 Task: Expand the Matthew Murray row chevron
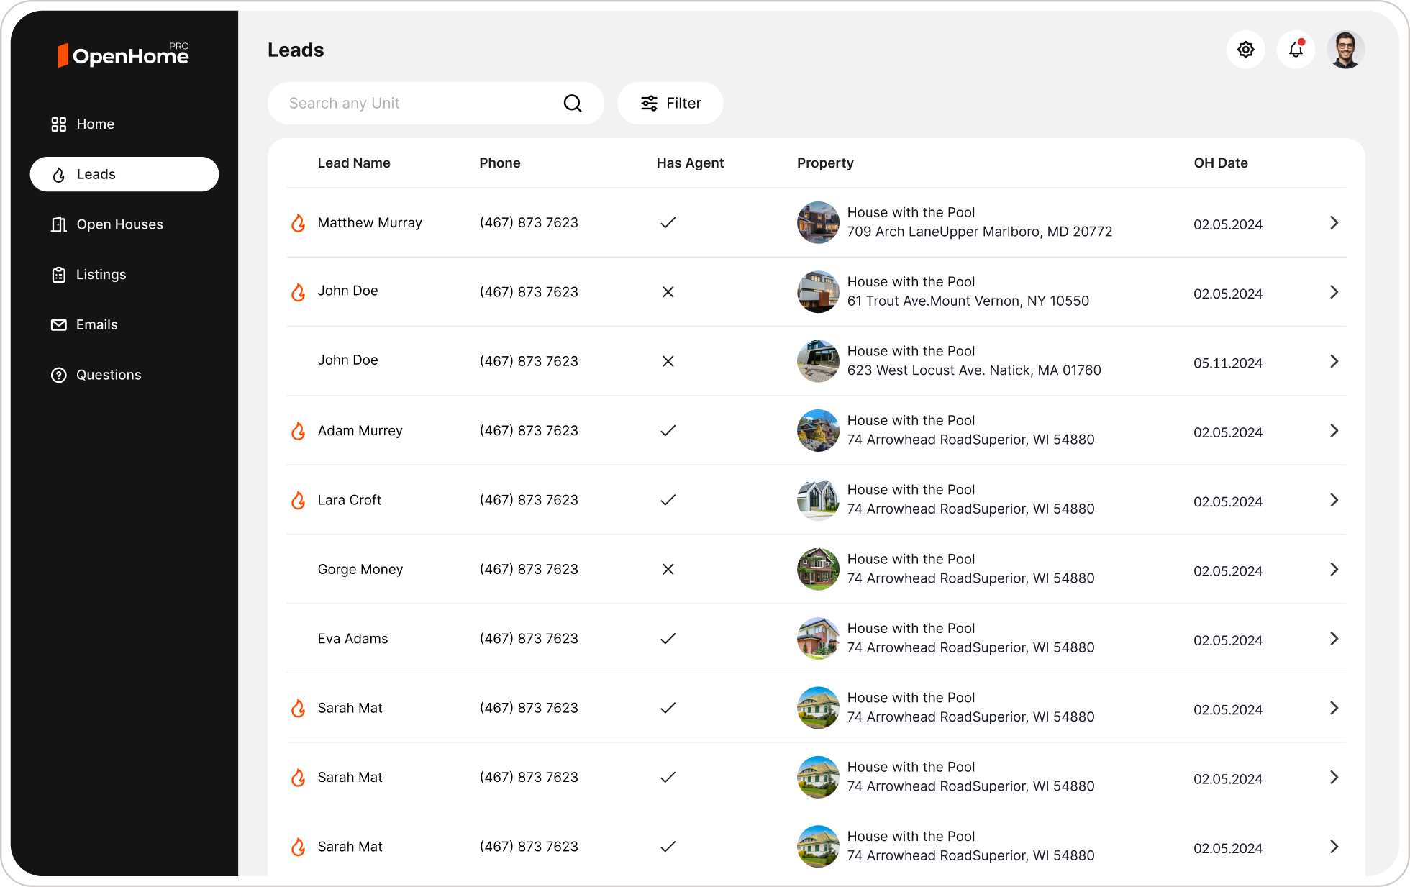point(1334,223)
